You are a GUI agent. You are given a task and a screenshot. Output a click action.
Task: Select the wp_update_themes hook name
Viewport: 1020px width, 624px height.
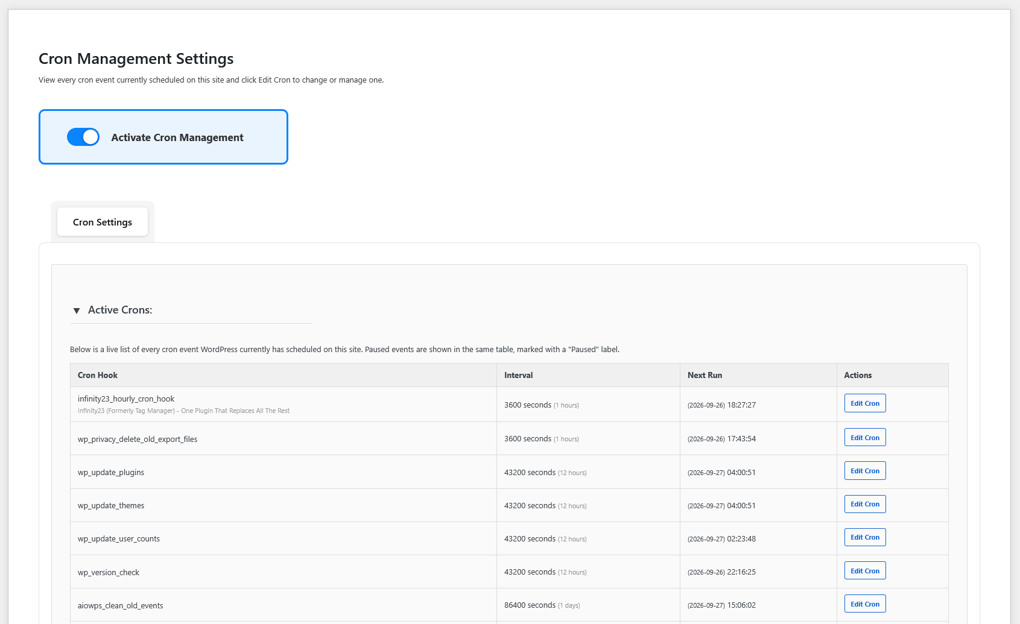[x=111, y=505]
